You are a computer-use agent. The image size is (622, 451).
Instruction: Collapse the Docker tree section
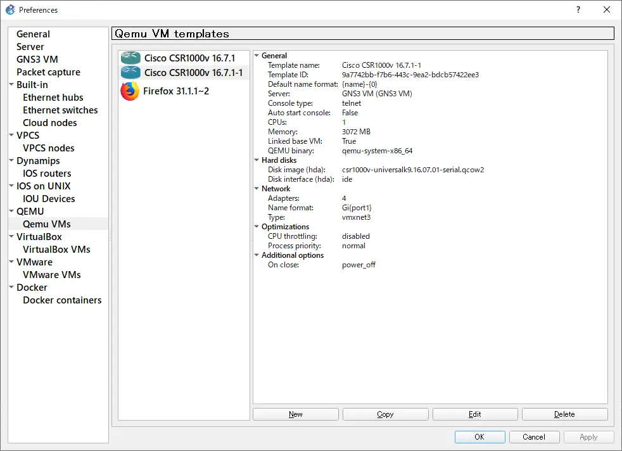11,287
